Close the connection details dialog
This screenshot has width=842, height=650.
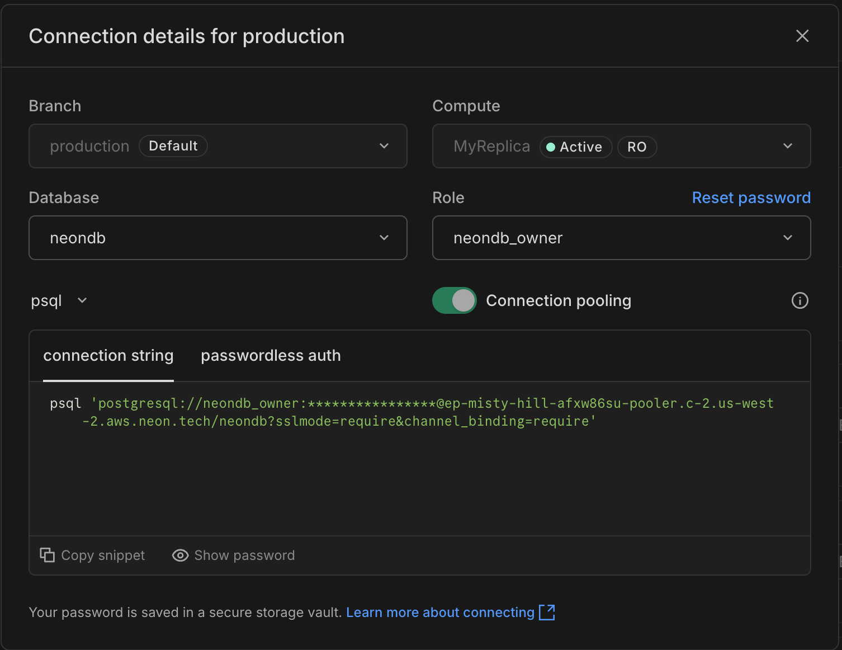(802, 36)
